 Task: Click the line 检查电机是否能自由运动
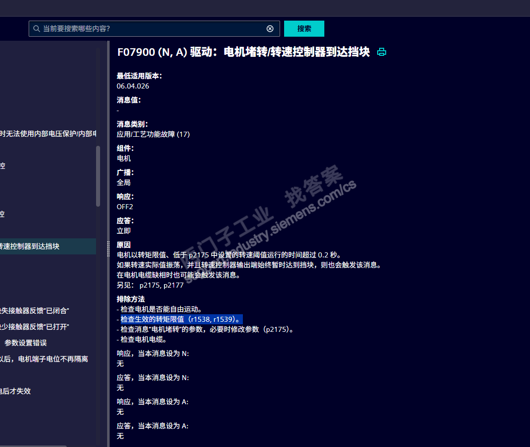coord(159,309)
